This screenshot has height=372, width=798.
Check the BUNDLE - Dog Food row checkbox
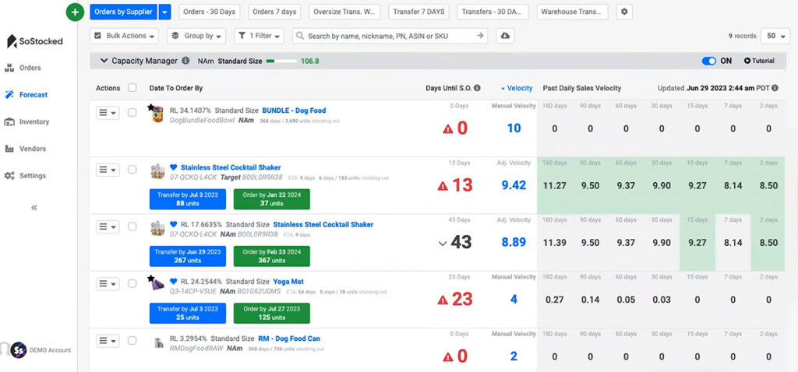[132, 112]
